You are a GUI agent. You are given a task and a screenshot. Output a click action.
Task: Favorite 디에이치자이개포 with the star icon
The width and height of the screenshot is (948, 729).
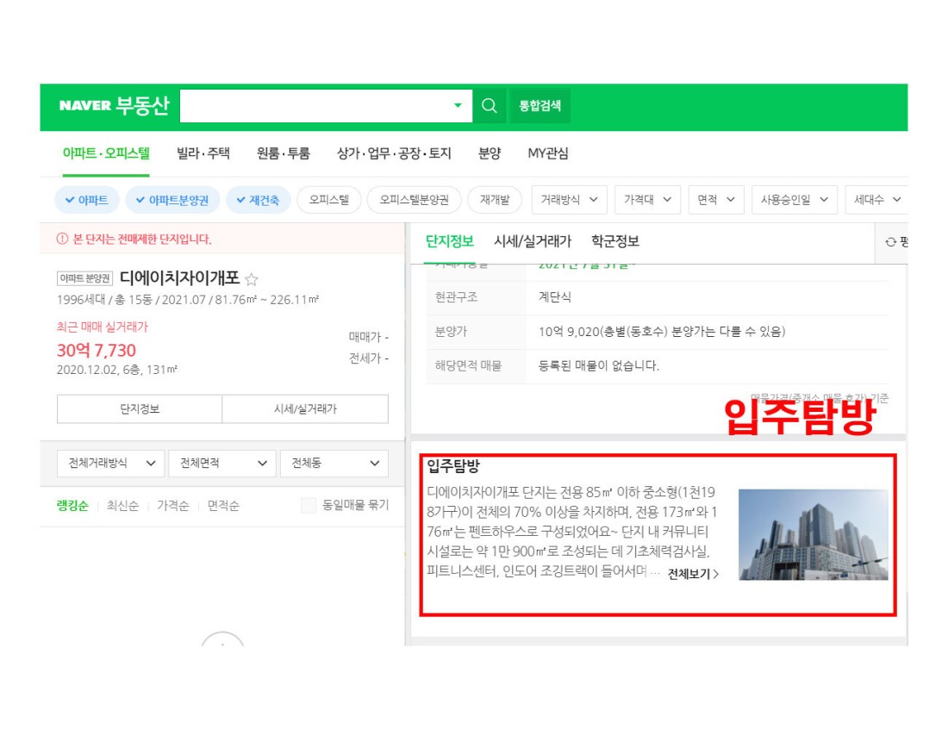click(252, 278)
